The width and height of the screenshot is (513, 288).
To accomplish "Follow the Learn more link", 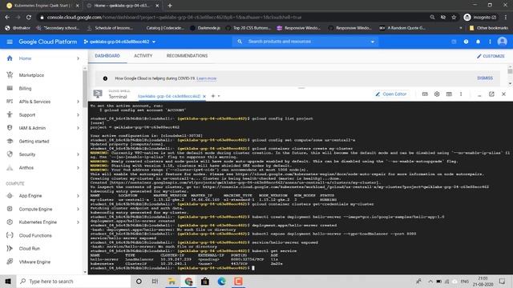I will point(207,78).
